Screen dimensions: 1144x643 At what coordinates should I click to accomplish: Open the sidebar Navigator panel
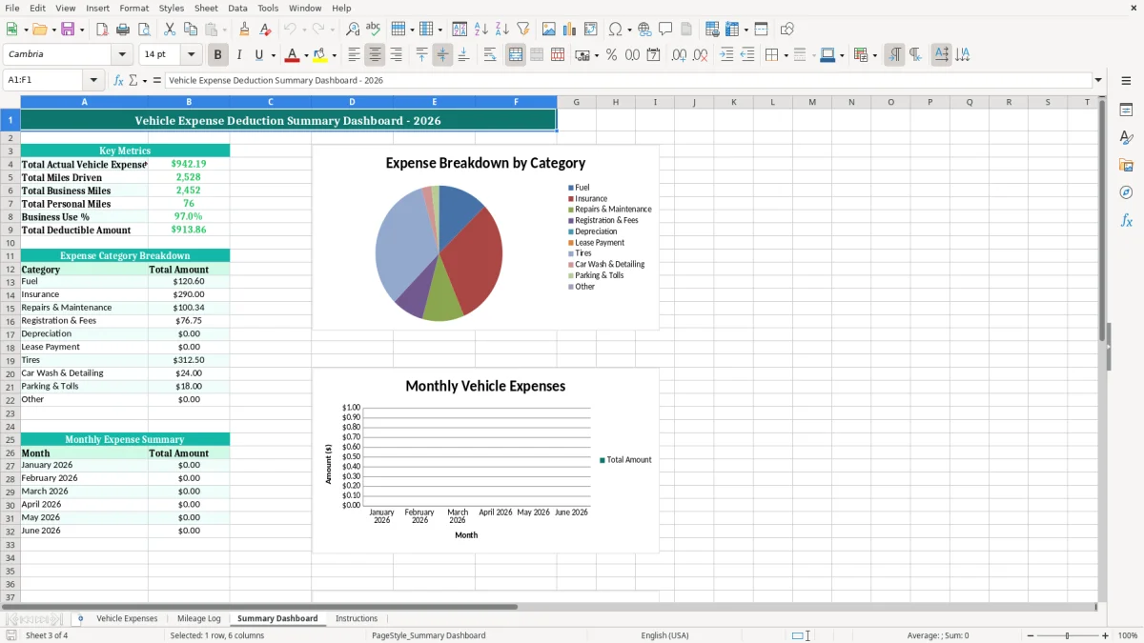1126,192
